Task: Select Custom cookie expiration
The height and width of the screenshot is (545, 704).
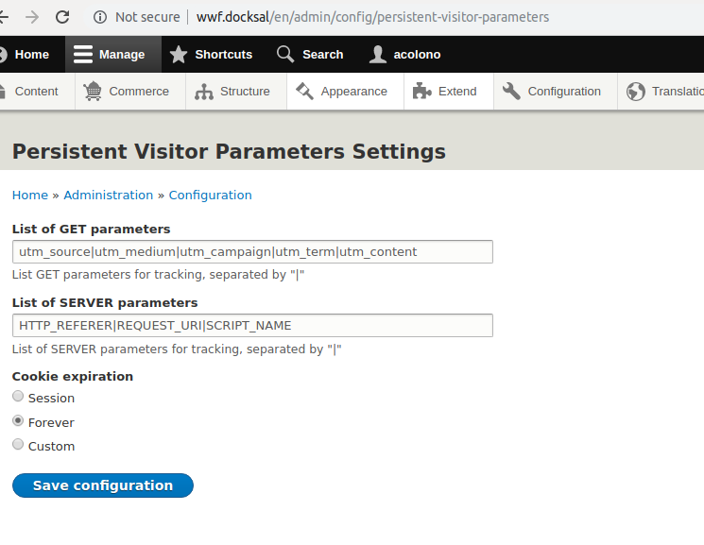Action: [x=18, y=445]
